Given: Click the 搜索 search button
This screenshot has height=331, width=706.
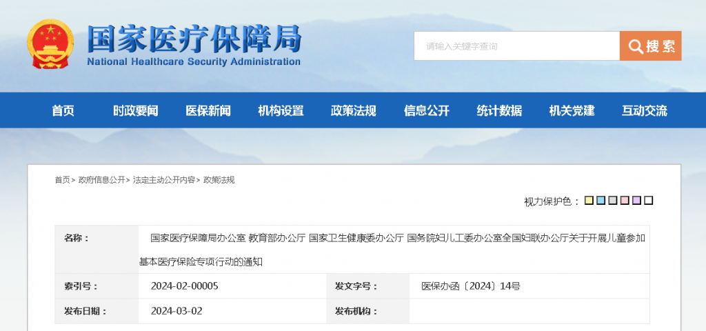Looking at the screenshot, I should (651, 46).
